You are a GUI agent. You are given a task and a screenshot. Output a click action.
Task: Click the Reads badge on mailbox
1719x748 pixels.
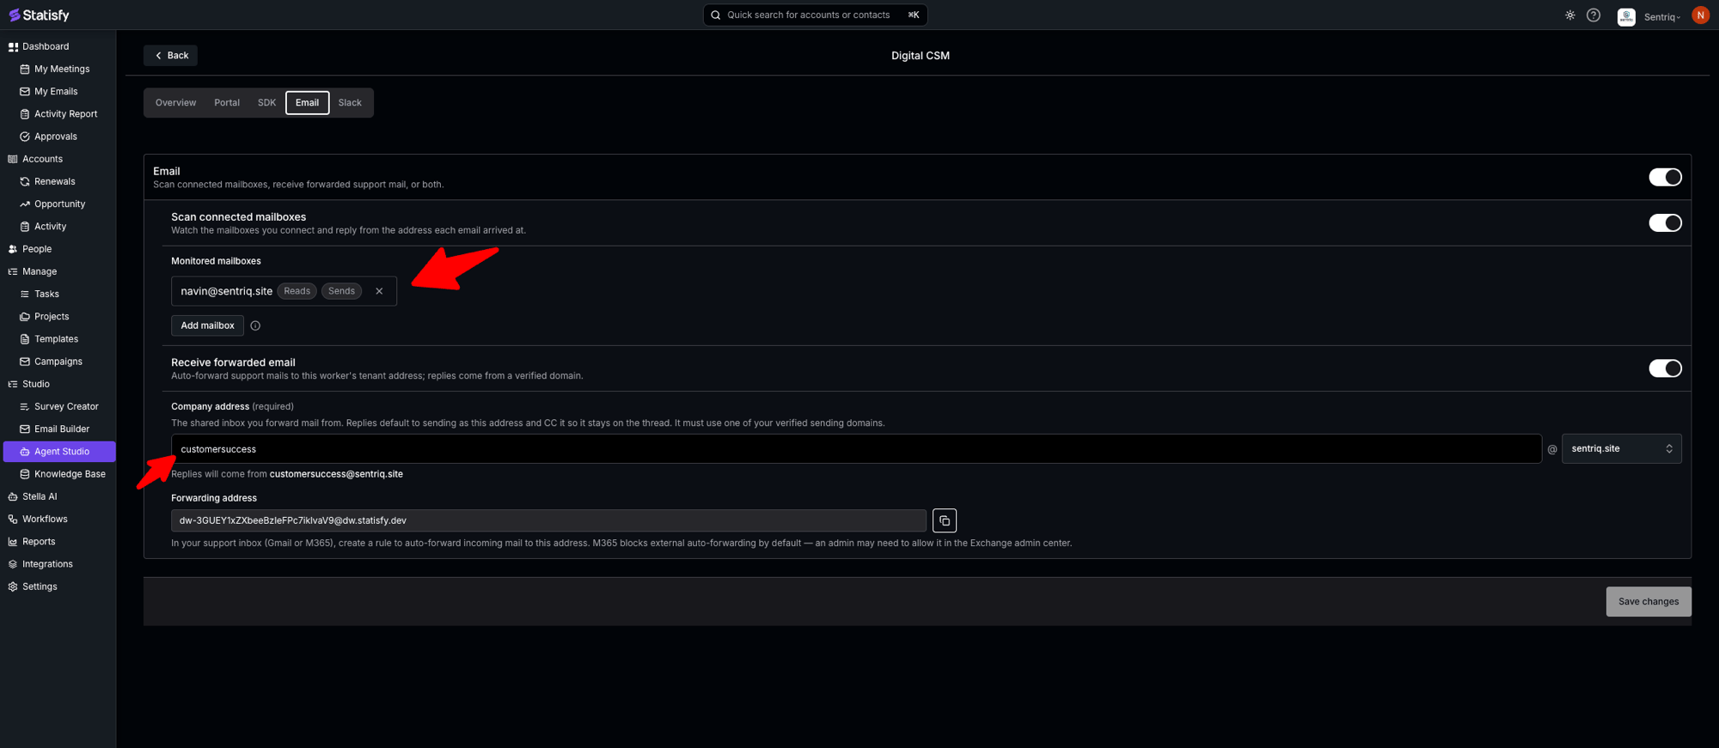tap(297, 291)
